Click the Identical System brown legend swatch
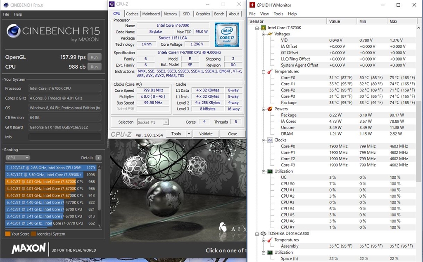The height and width of the screenshot is (262, 423). pyautogui.click(x=33, y=234)
